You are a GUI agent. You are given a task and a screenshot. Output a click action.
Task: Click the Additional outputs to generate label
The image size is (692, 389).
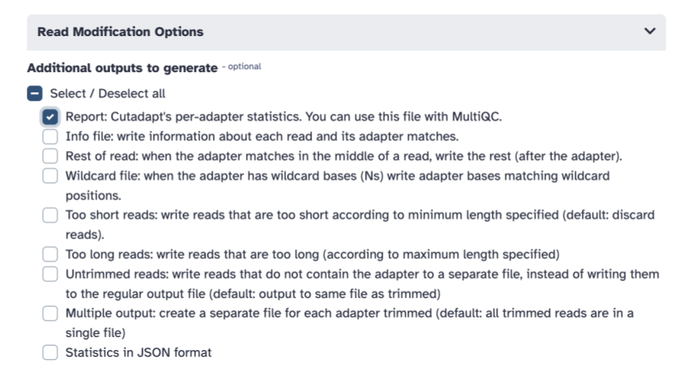tap(122, 68)
